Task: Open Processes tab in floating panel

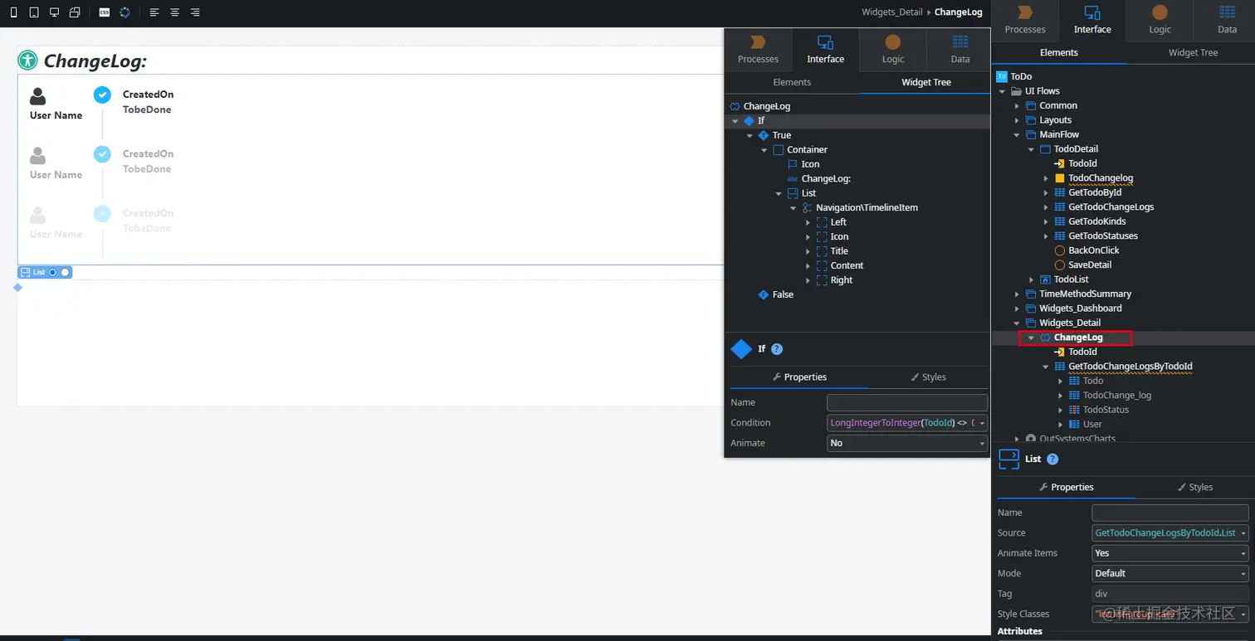Action: (758, 51)
